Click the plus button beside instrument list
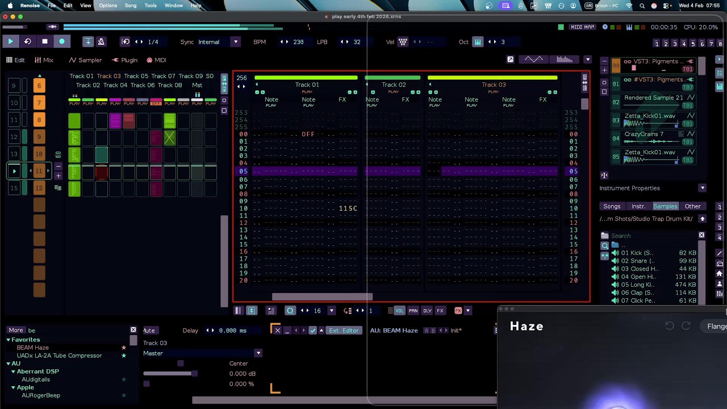This screenshot has width=727, height=409. pos(604,70)
